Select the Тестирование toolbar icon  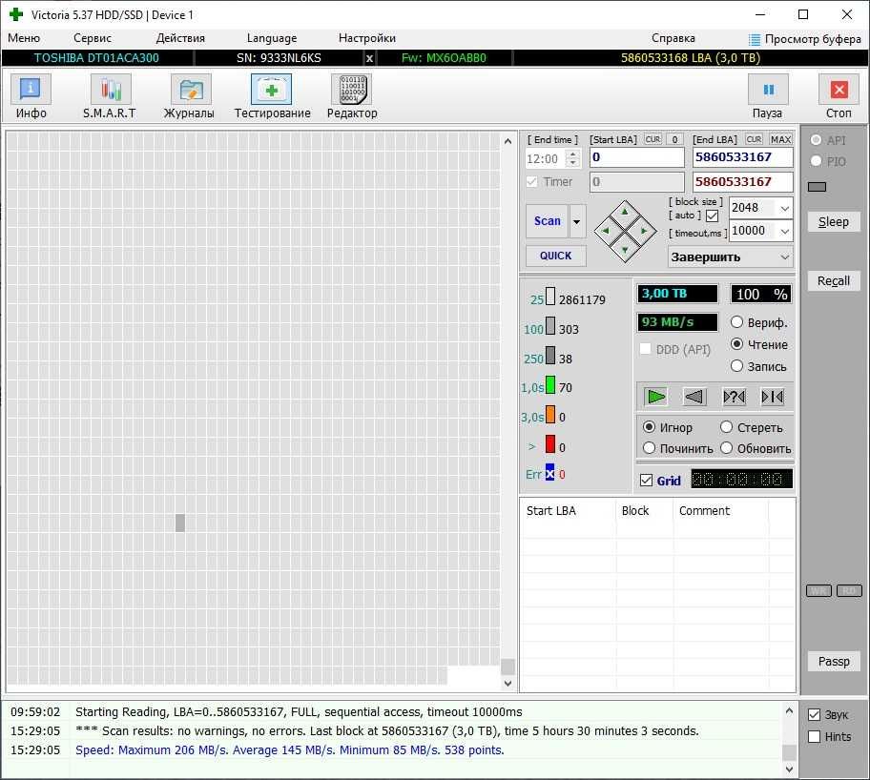[271, 90]
